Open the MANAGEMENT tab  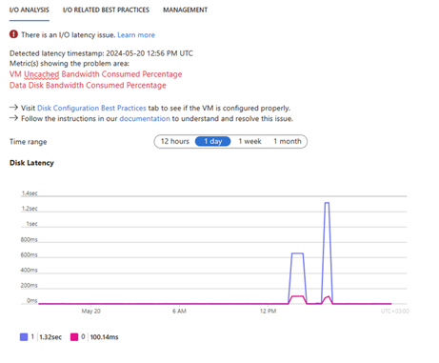click(x=186, y=10)
